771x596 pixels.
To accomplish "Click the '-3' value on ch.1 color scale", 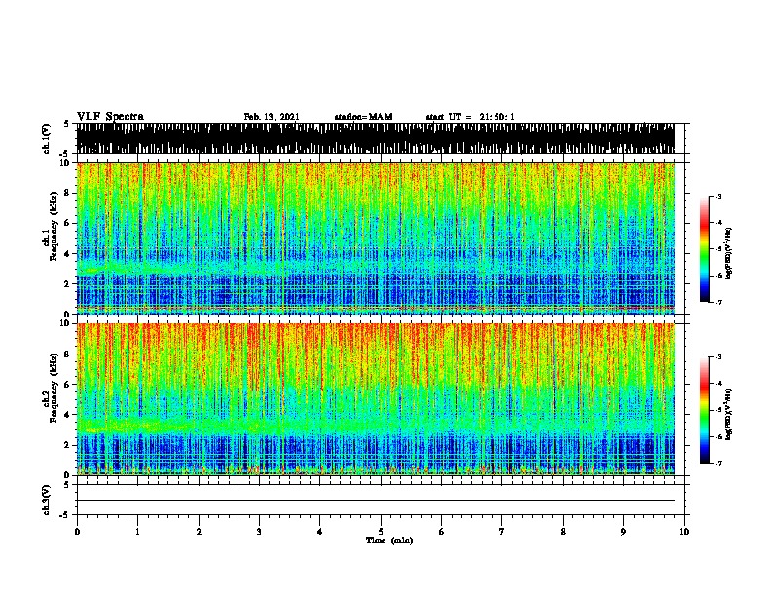I will [x=718, y=197].
